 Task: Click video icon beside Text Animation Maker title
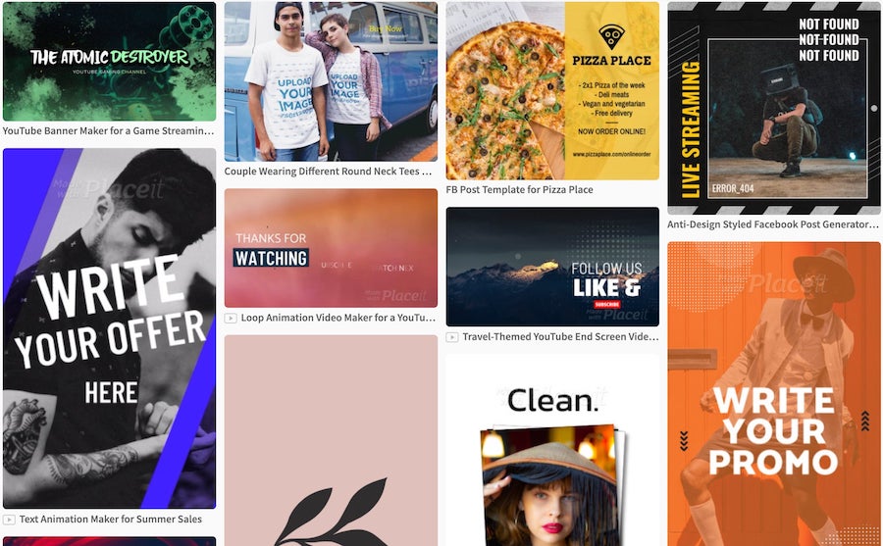[x=9, y=520]
